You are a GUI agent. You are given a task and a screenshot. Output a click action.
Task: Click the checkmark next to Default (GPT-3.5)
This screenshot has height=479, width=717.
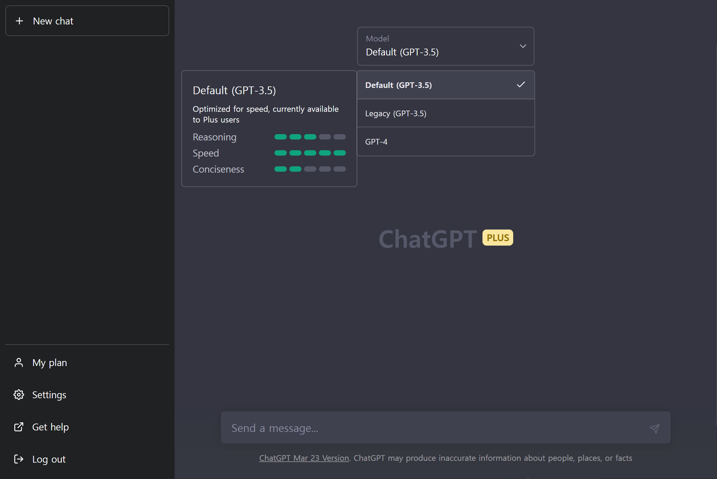(x=521, y=85)
